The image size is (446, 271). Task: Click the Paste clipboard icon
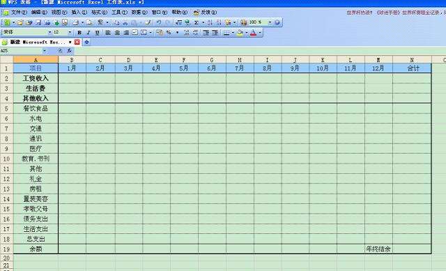pyautogui.click(x=134, y=22)
